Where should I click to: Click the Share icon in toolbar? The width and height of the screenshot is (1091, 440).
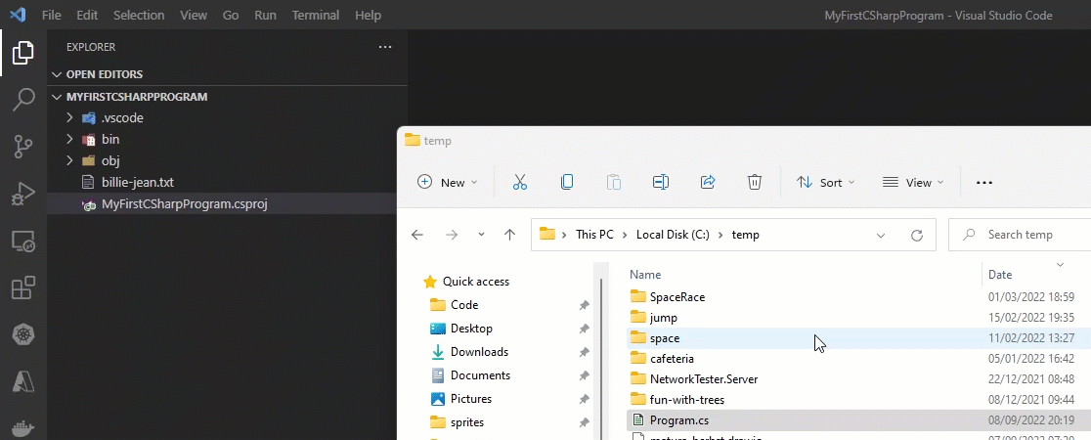(708, 182)
